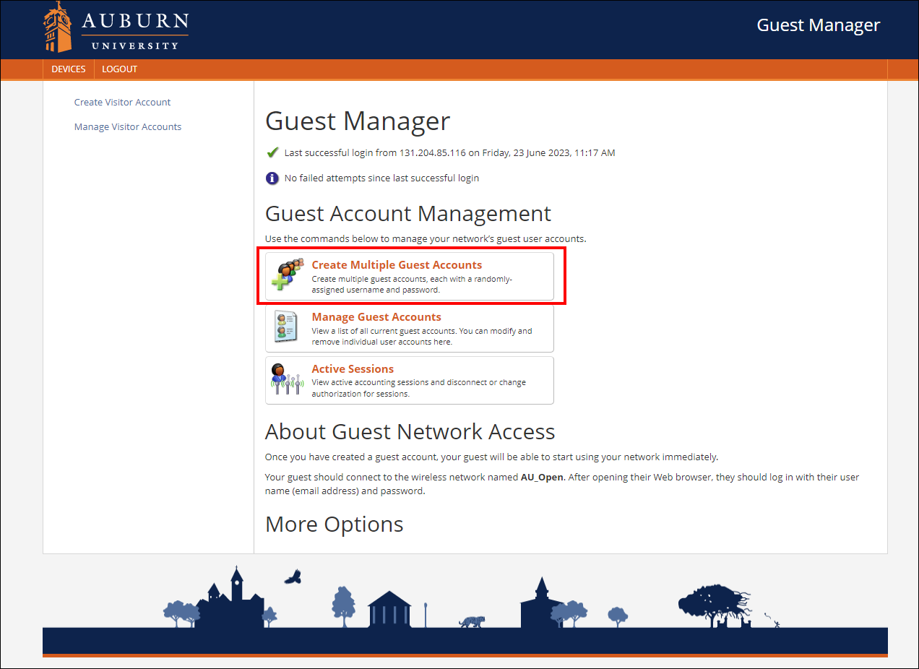This screenshot has height=669, width=919.
Task: Click the Manage Guest Accounts list icon
Action: [286, 327]
